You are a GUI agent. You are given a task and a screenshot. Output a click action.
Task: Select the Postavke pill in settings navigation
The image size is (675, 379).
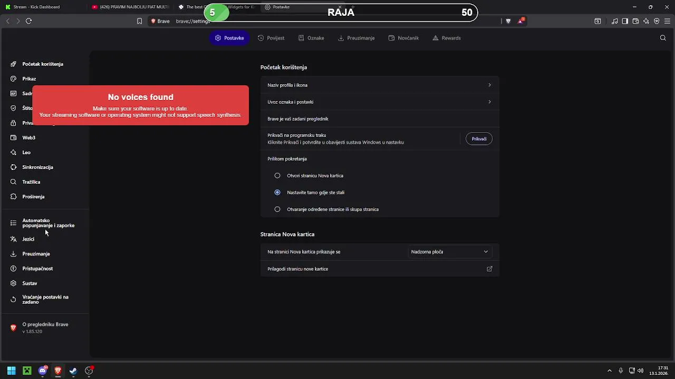coord(229,38)
